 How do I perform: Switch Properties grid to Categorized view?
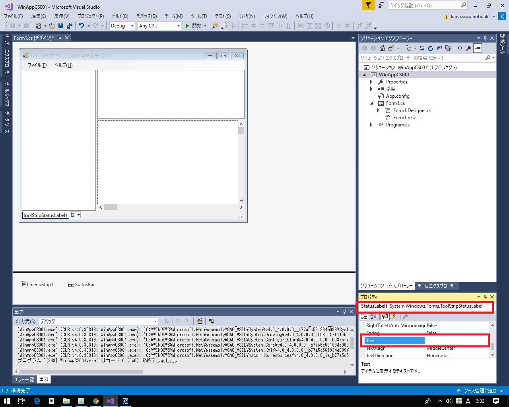365,316
